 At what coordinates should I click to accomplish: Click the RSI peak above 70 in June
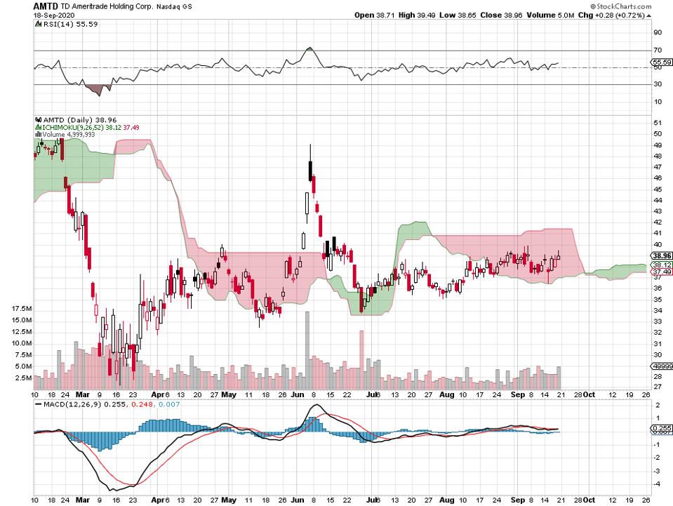310,48
